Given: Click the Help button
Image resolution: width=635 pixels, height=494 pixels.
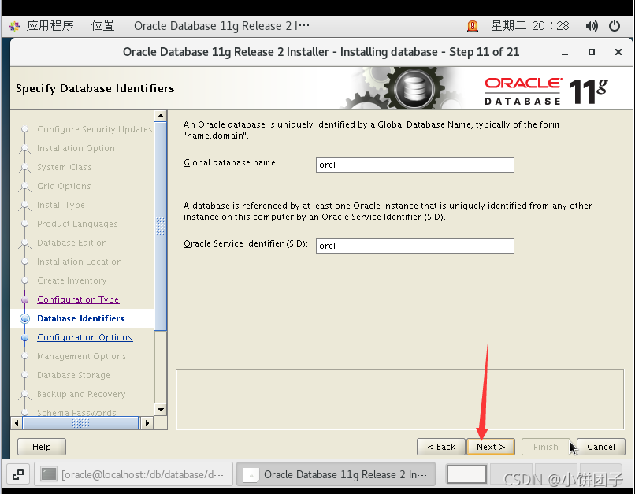Looking at the screenshot, I should [41, 447].
